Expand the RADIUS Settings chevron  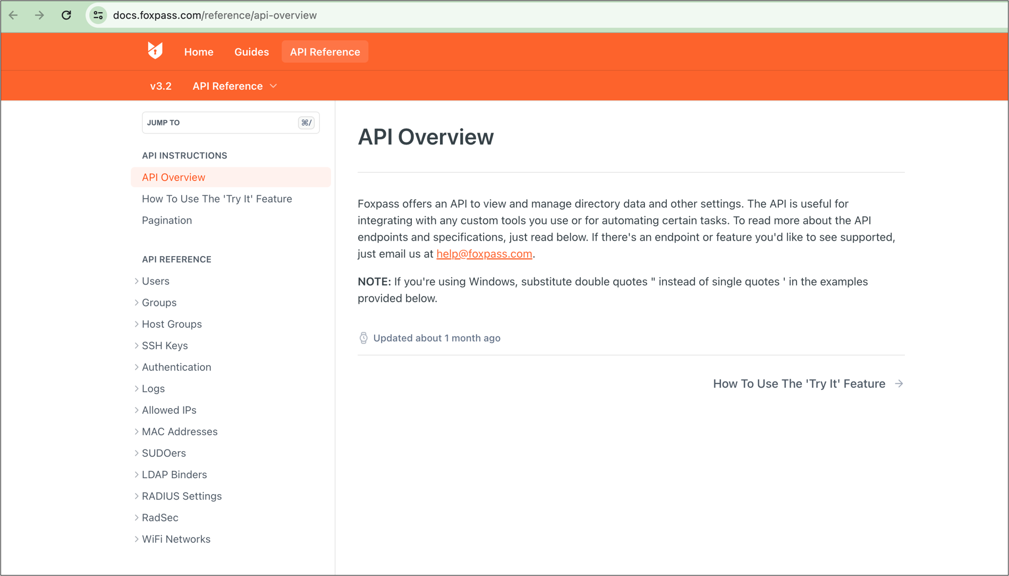point(137,496)
